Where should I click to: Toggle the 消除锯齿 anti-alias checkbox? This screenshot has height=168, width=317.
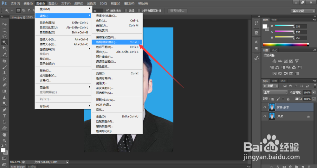coord(107,10)
